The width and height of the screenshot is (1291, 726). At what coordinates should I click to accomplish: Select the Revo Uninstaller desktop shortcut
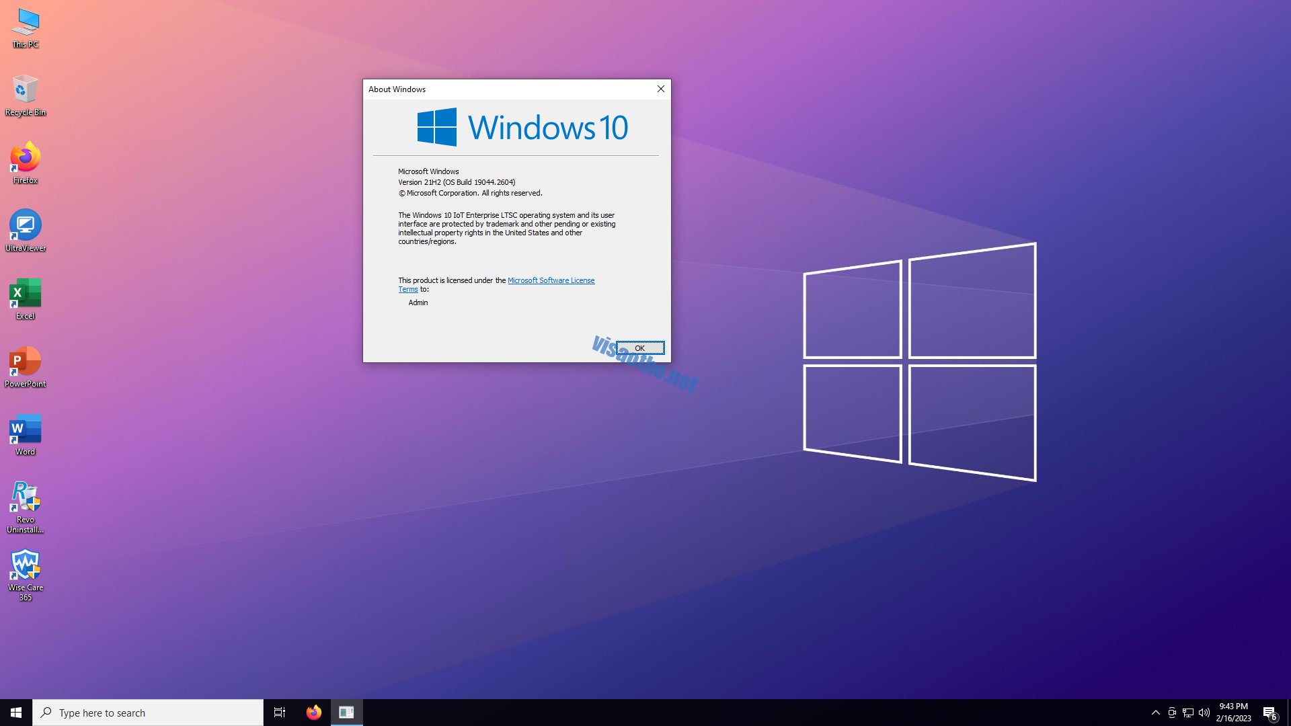click(x=26, y=508)
